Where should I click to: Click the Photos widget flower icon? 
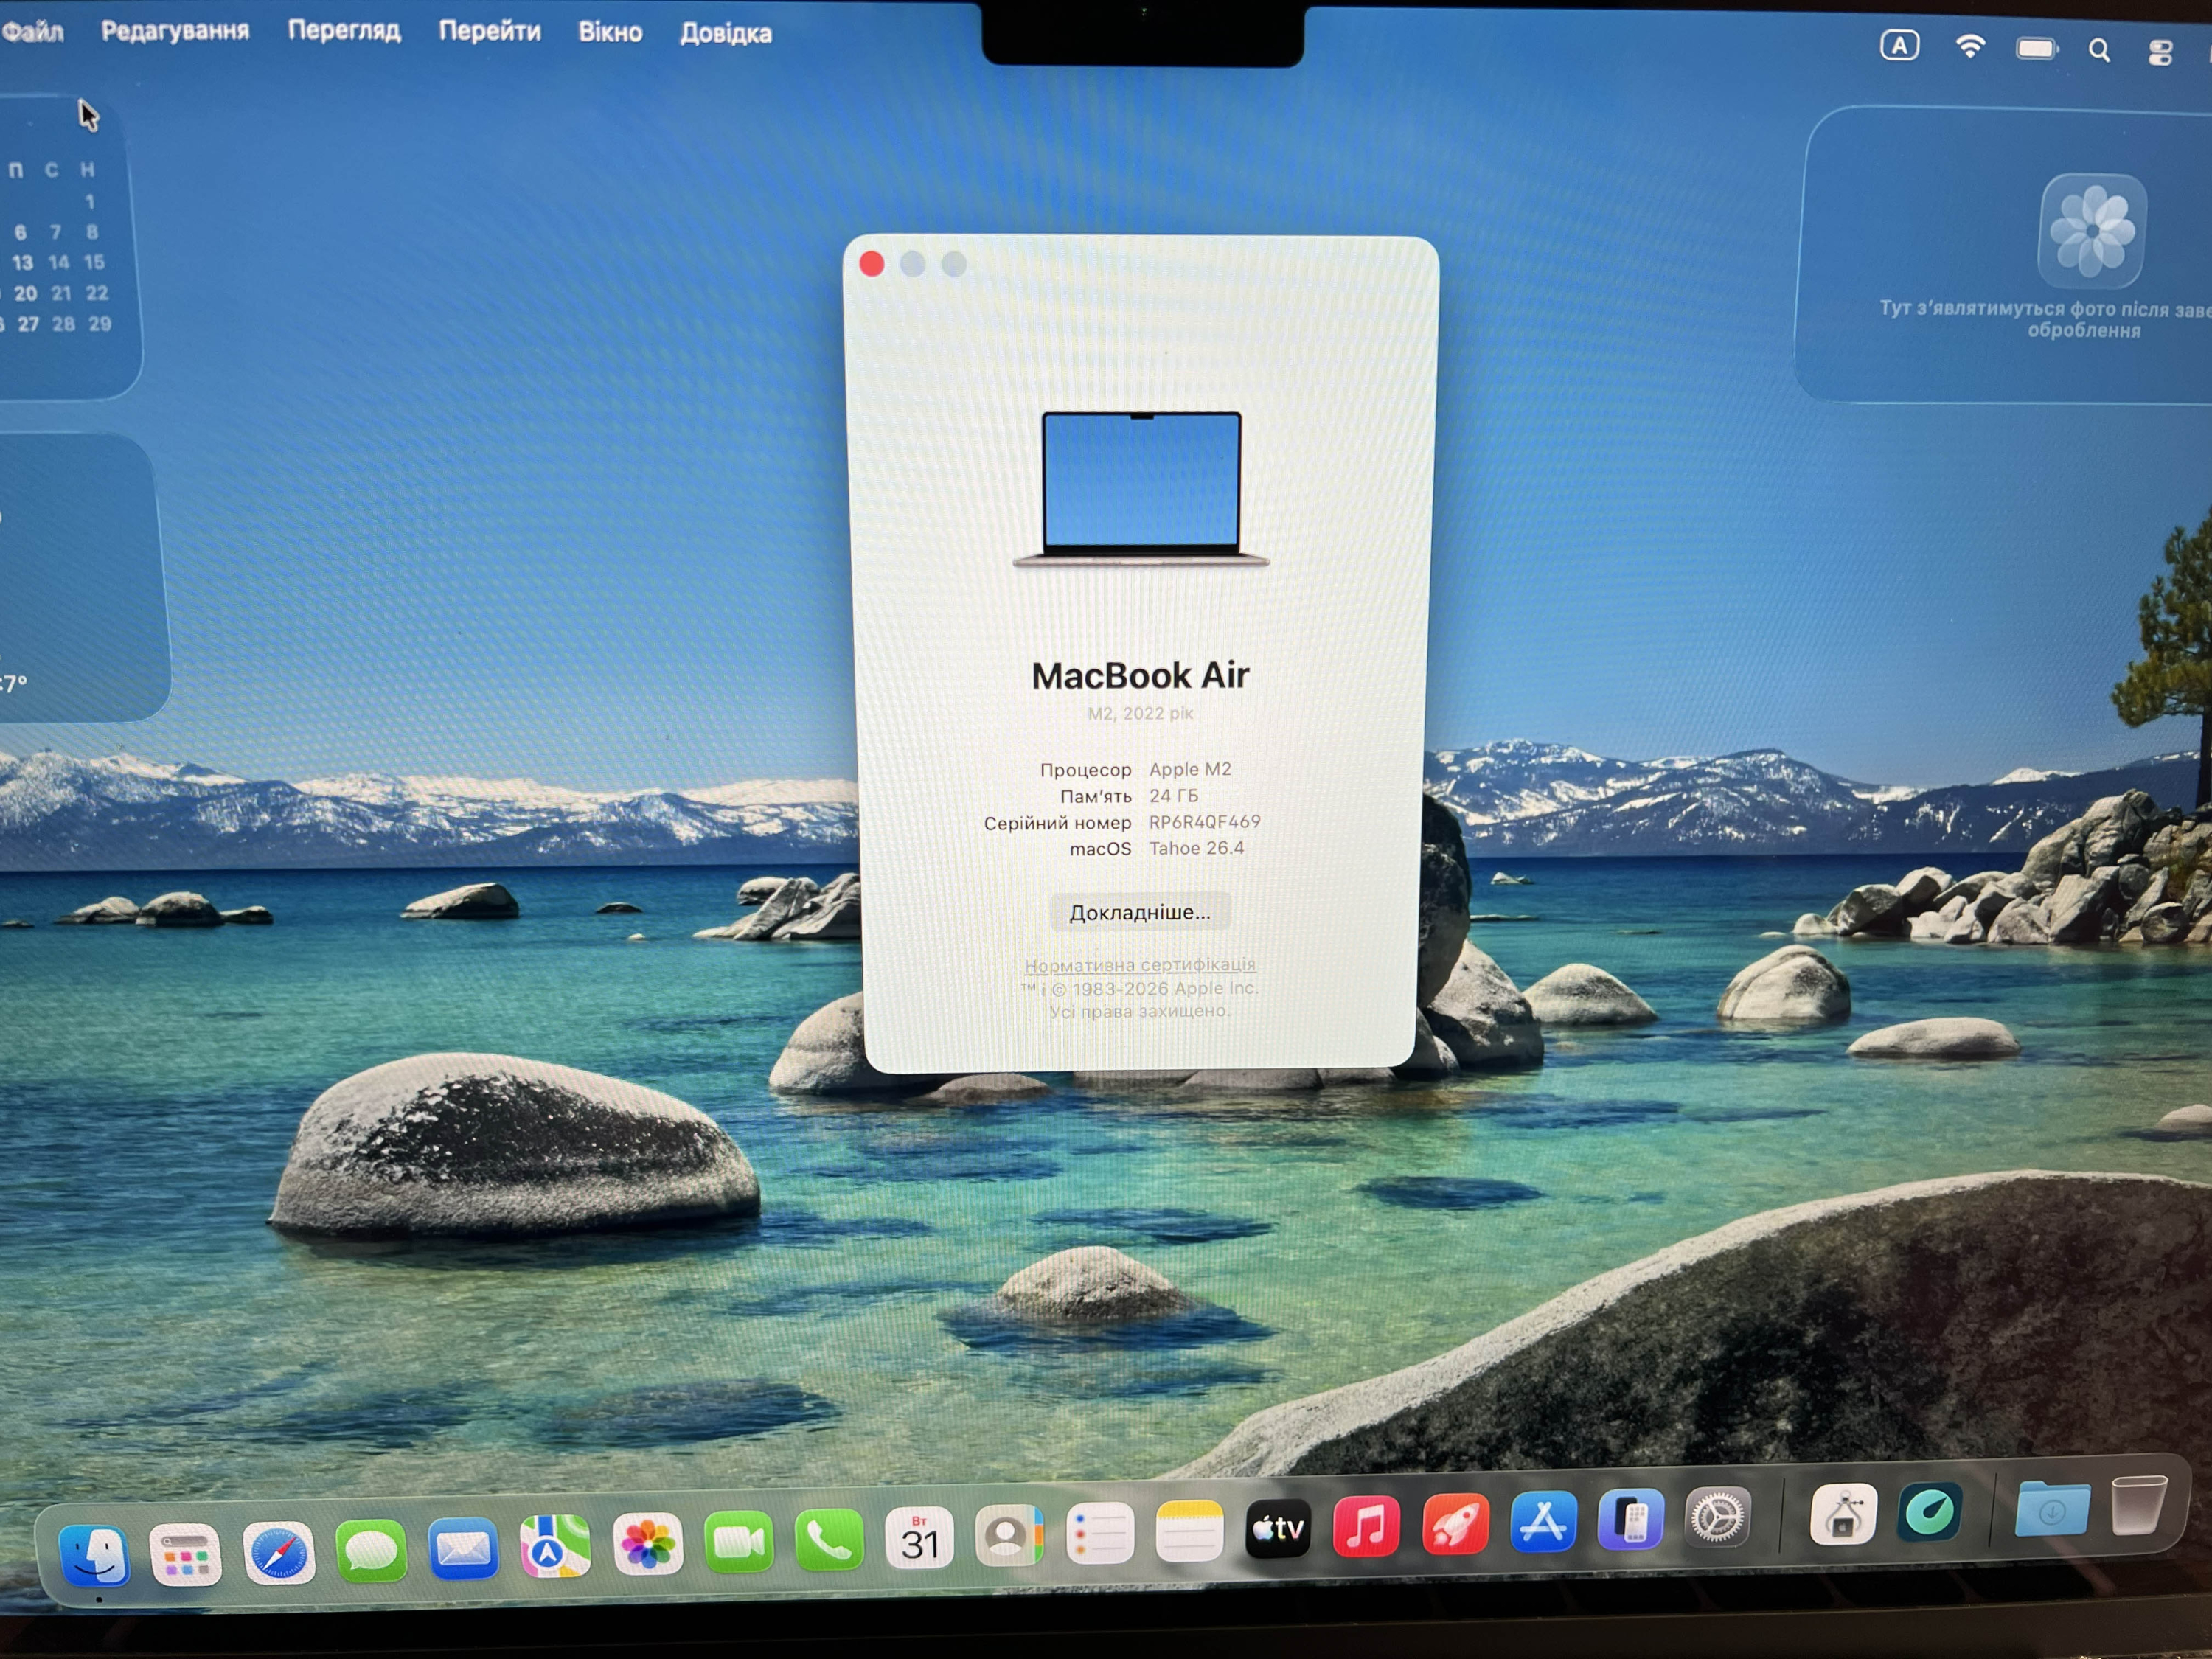(2092, 231)
